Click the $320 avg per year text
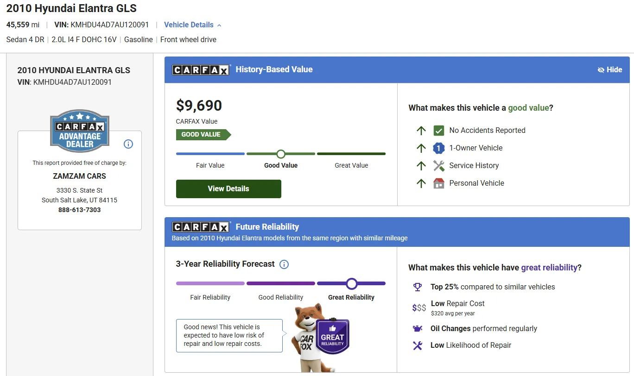This screenshot has width=634, height=376. coord(453,313)
